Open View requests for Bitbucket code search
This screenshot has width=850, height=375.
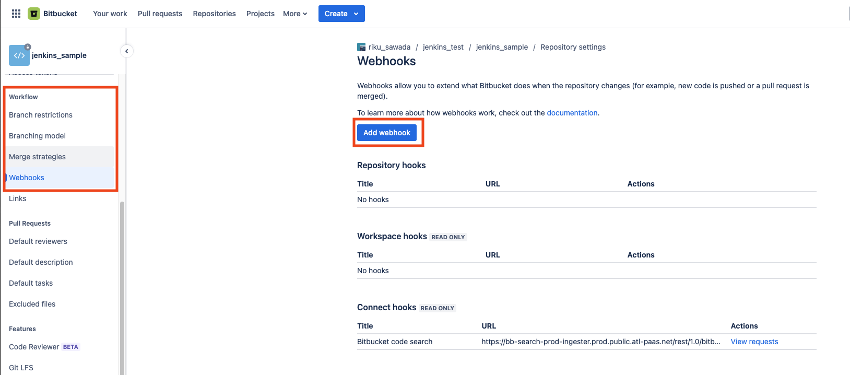pos(754,342)
